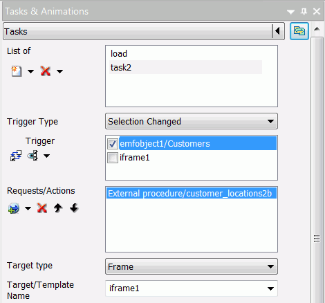
Task: Check the iframe1 trigger checkbox
Action: tap(113, 158)
